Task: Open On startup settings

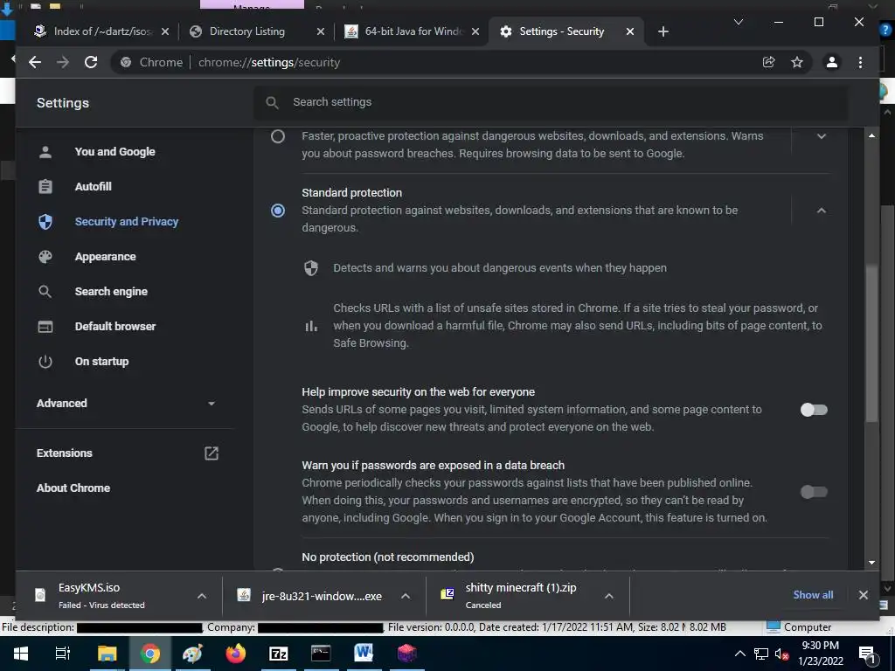Action: pyautogui.click(x=101, y=361)
